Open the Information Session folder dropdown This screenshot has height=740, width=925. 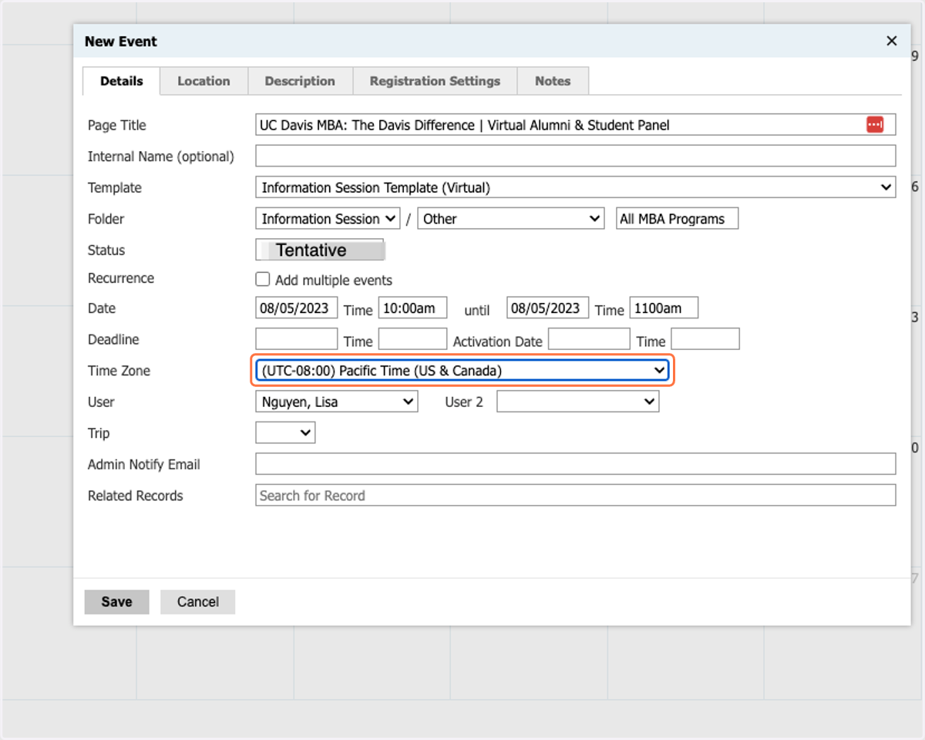(x=328, y=219)
